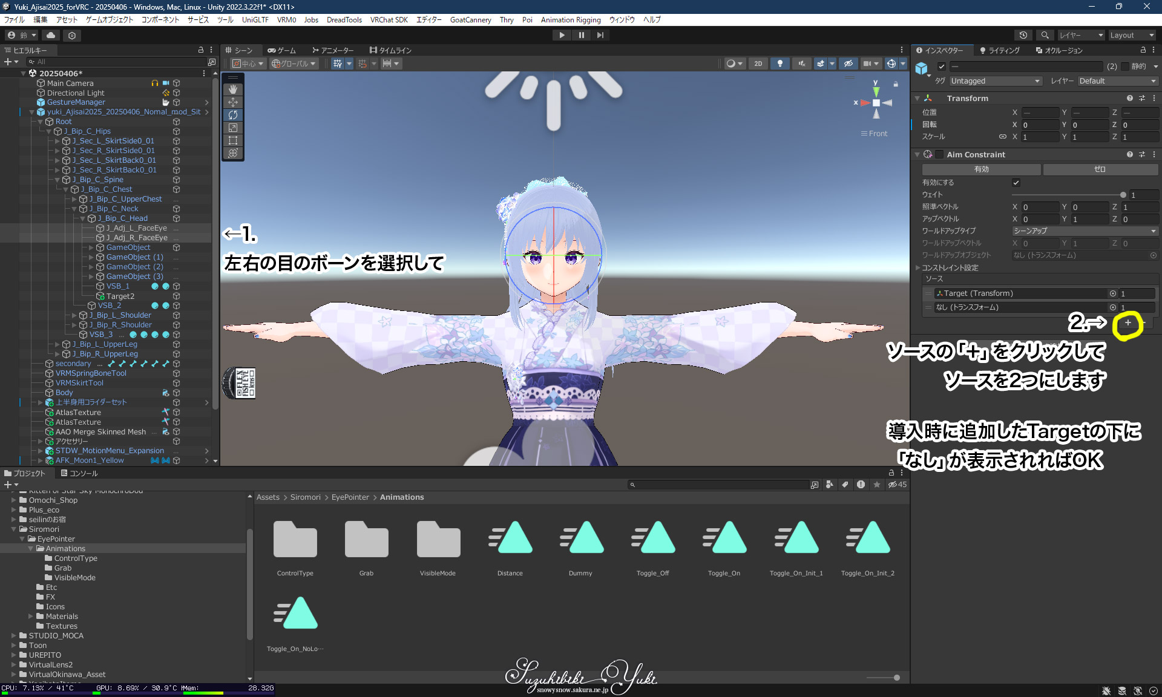Image resolution: width=1162 pixels, height=697 pixels.
Task: Click the ゼロ button in Aim Constraint
Action: pos(1100,169)
